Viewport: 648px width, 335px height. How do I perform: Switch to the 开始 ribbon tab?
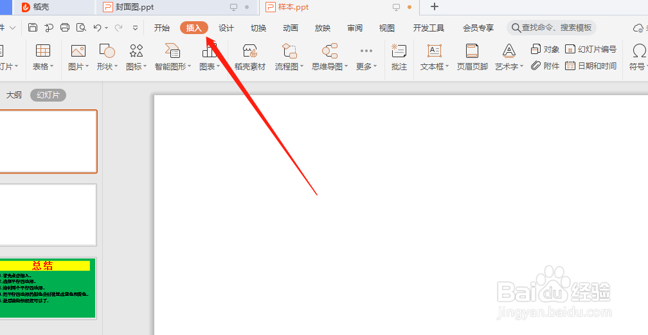coord(161,28)
